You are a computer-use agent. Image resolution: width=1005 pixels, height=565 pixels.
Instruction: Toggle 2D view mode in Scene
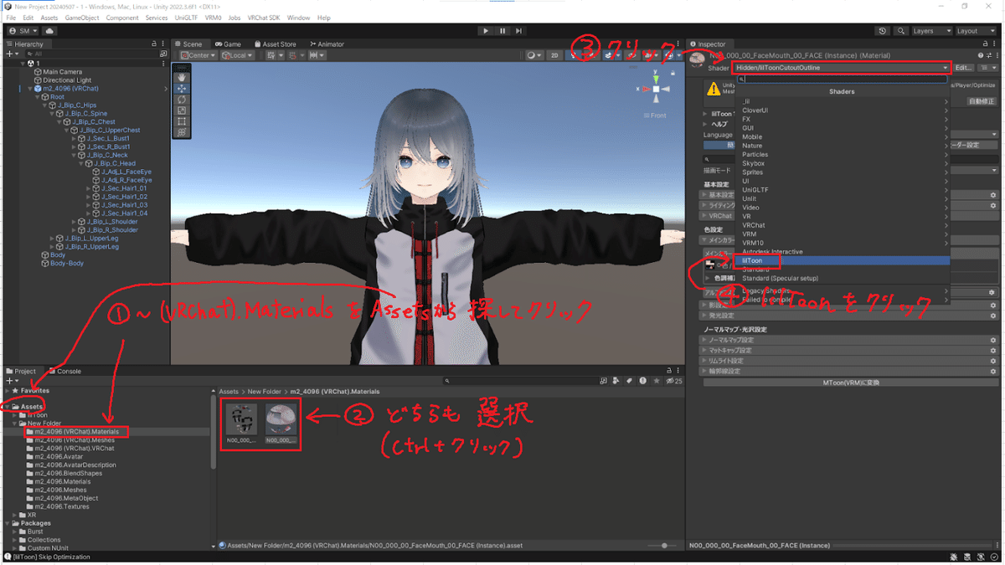coord(554,55)
